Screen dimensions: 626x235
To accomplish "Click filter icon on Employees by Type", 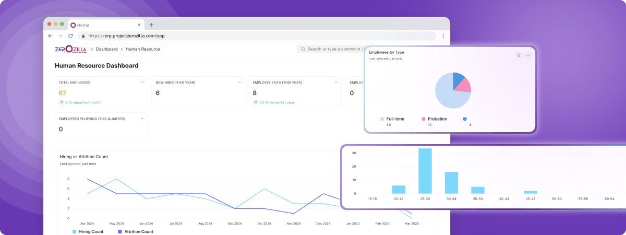I will point(519,55).
